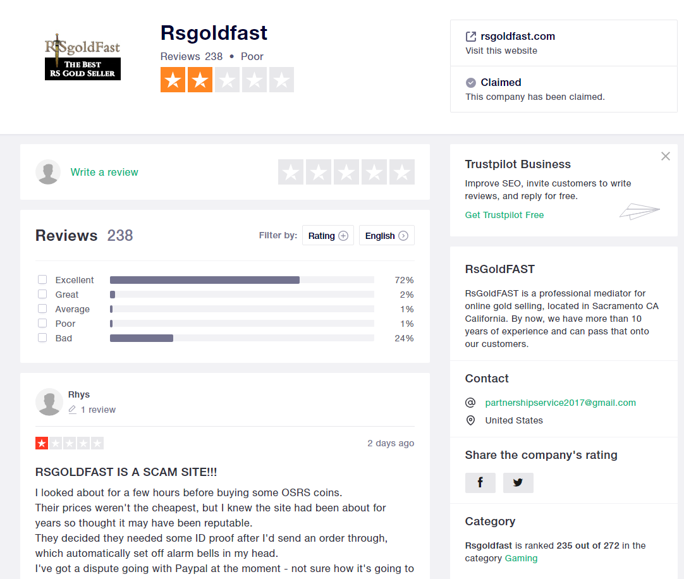Click the Claimed status label
The image size is (684, 579).
(x=501, y=82)
